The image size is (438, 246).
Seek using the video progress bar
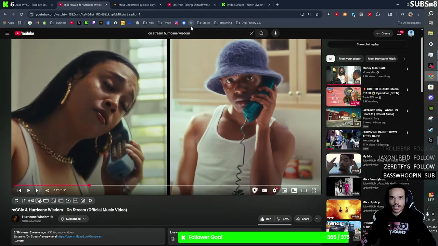(x=166, y=186)
